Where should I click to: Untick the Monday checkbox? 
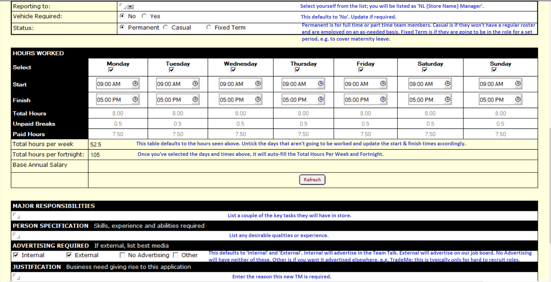coord(111,70)
